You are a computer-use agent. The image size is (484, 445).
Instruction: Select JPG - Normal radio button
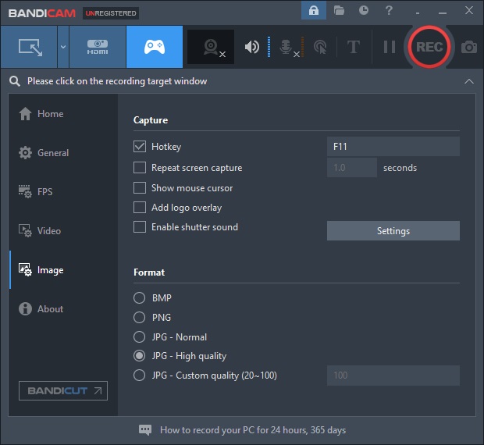click(x=139, y=336)
